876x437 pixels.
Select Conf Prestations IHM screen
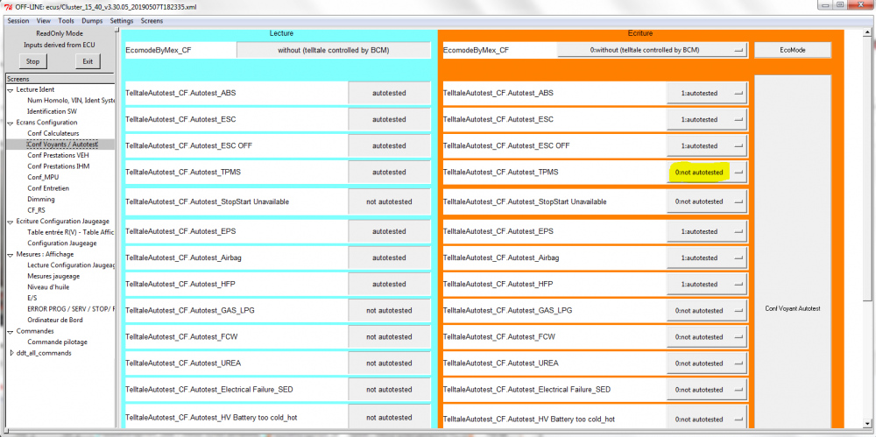coord(58,166)
